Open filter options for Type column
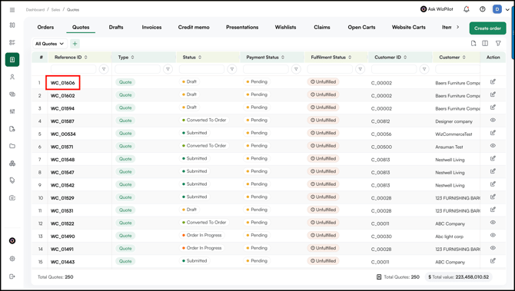Viewport: 515px width, 291px height. click(168, 69)
